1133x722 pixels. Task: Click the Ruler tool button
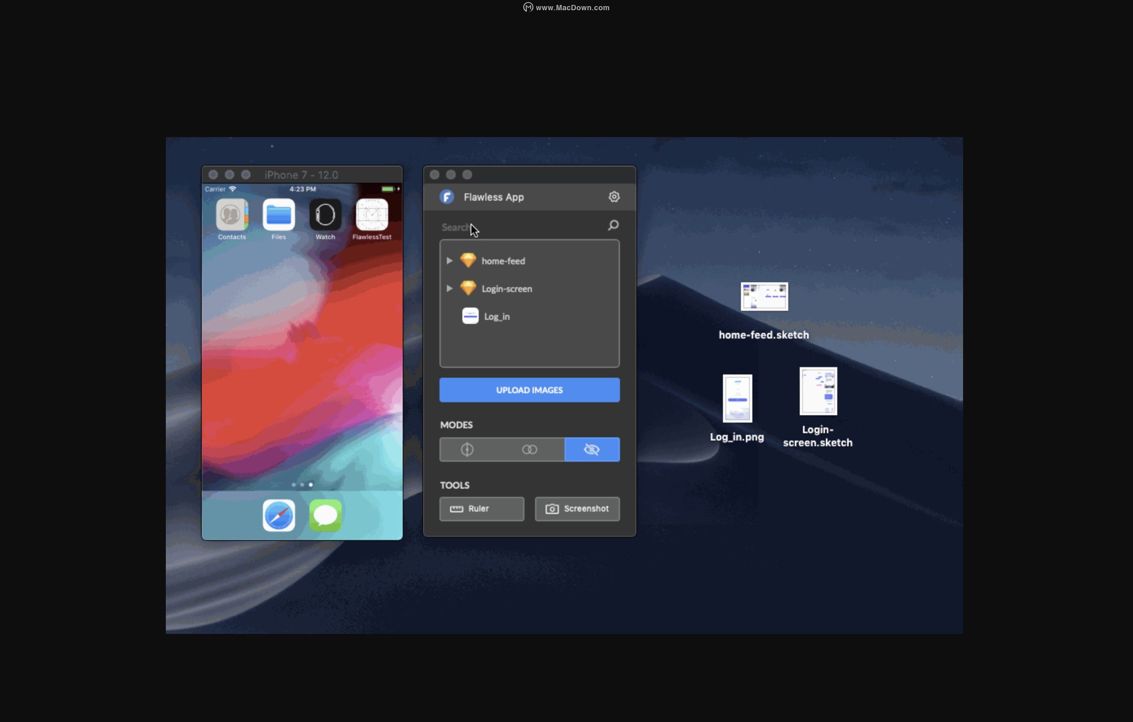(x=481, y=509)
